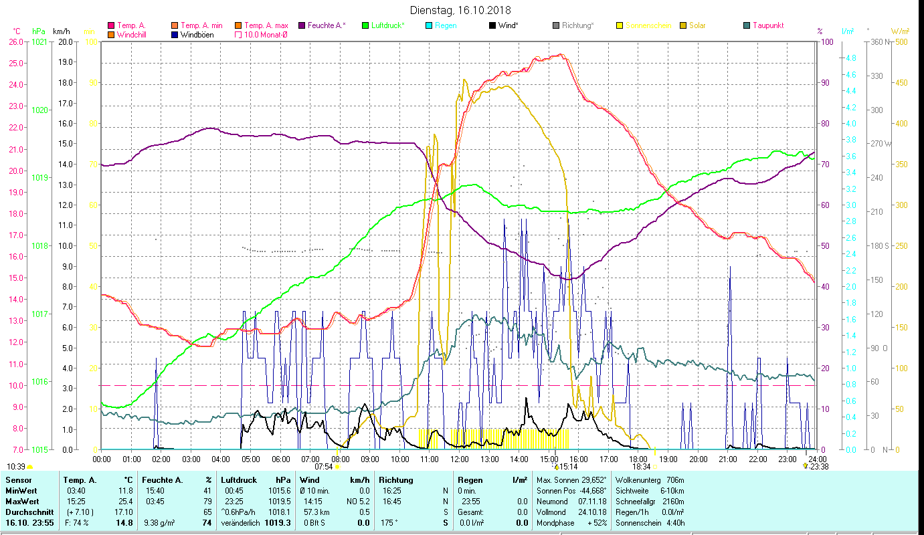The width and height of the screenshot is (924, 535).
Task: Click the Vollmond date 24.10.18
Action: click(592, 512)
